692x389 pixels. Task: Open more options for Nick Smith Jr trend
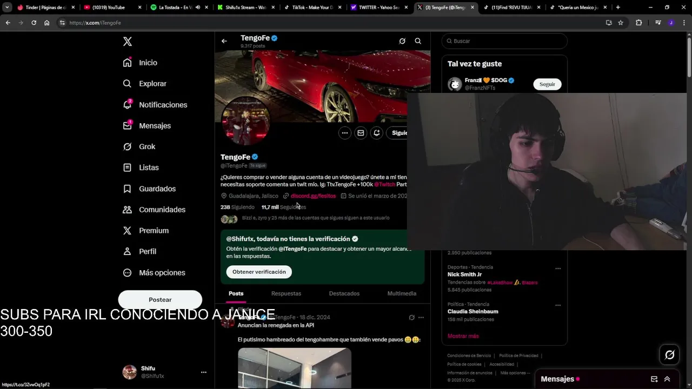558,269
